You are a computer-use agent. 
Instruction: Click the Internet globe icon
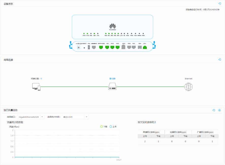click(x=188, y=87)
